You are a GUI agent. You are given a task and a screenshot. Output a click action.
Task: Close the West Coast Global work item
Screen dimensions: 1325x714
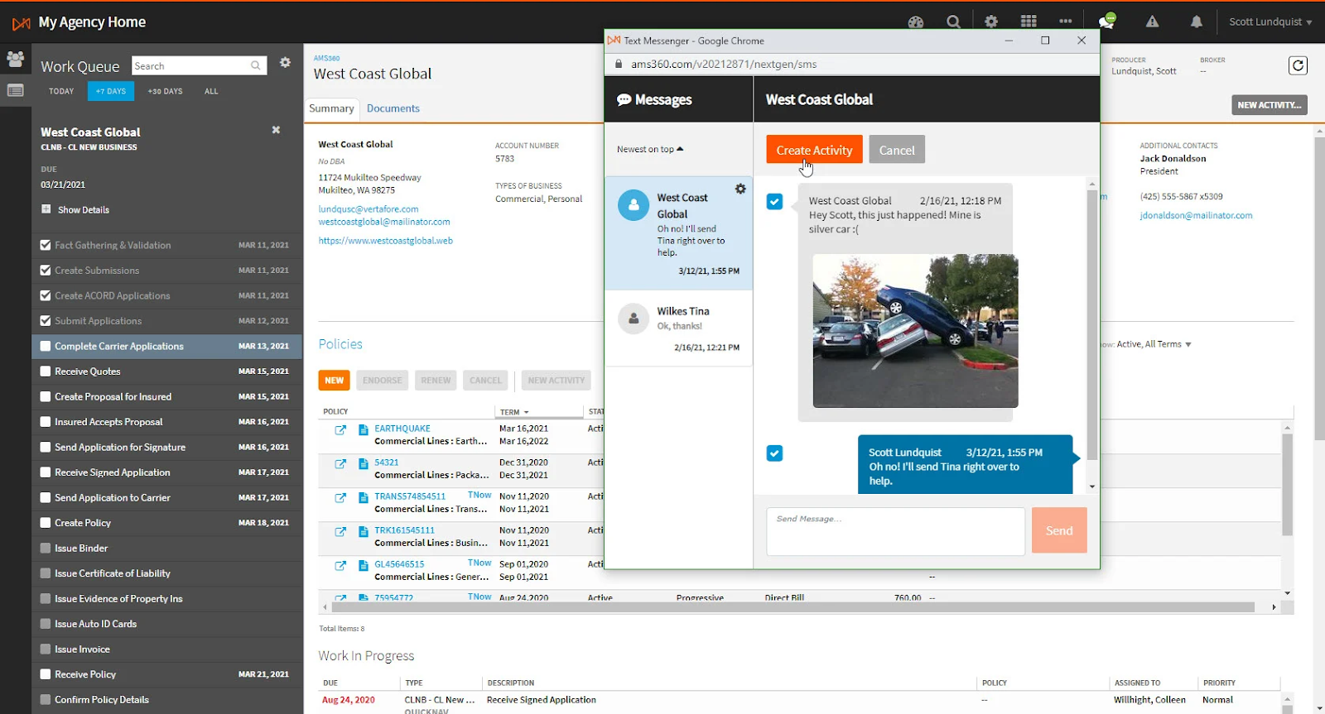pyautogui.click(x=276, y=130)
